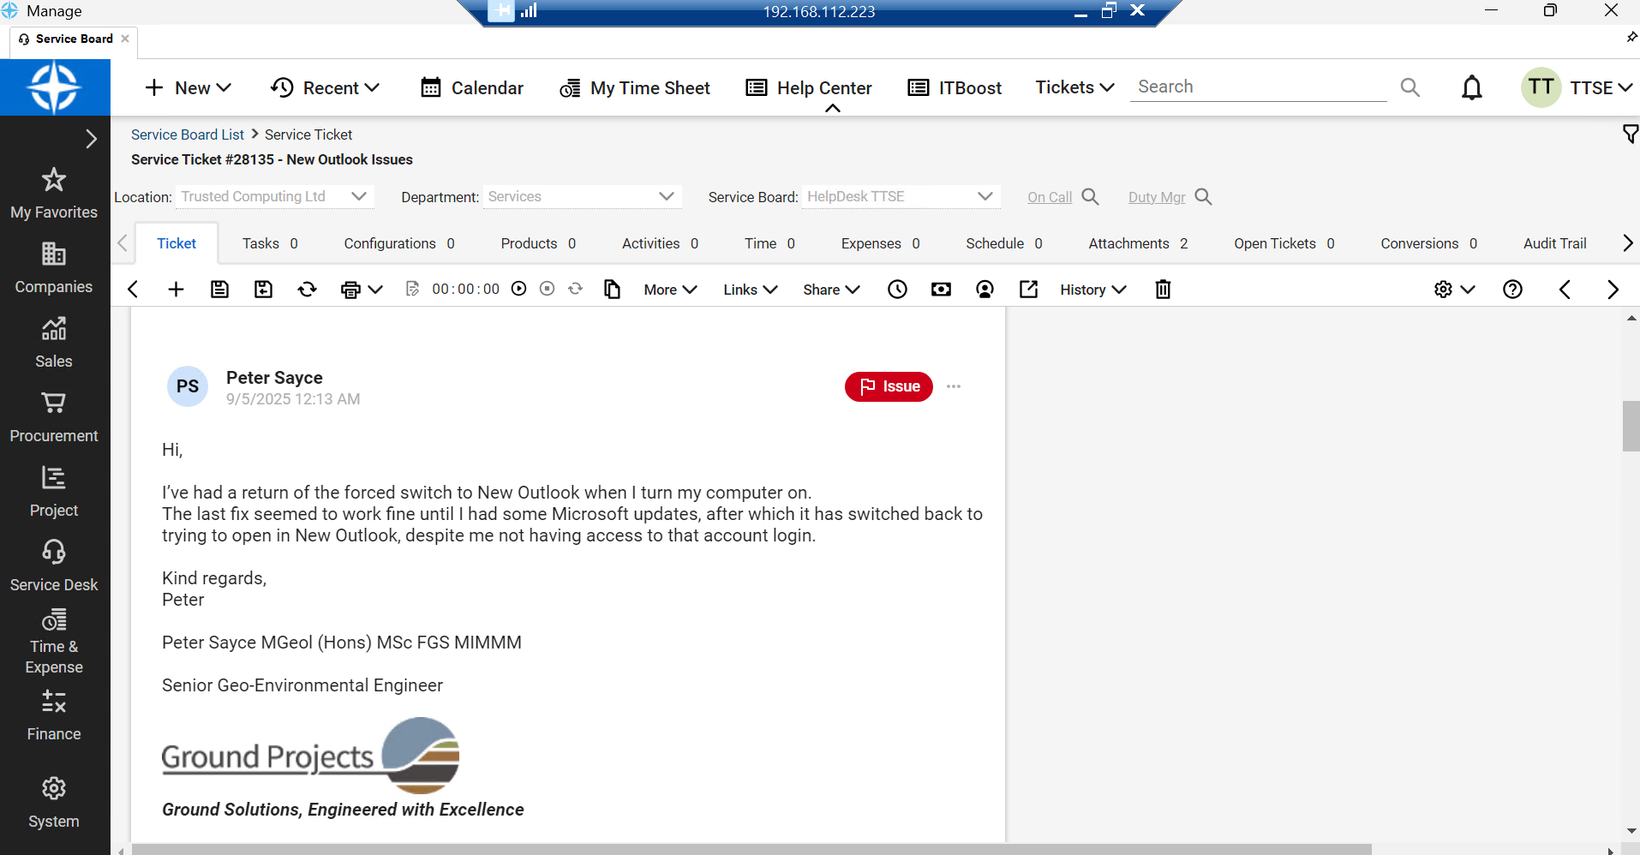Open the My Favorites star icon

(x=54, y=180)
